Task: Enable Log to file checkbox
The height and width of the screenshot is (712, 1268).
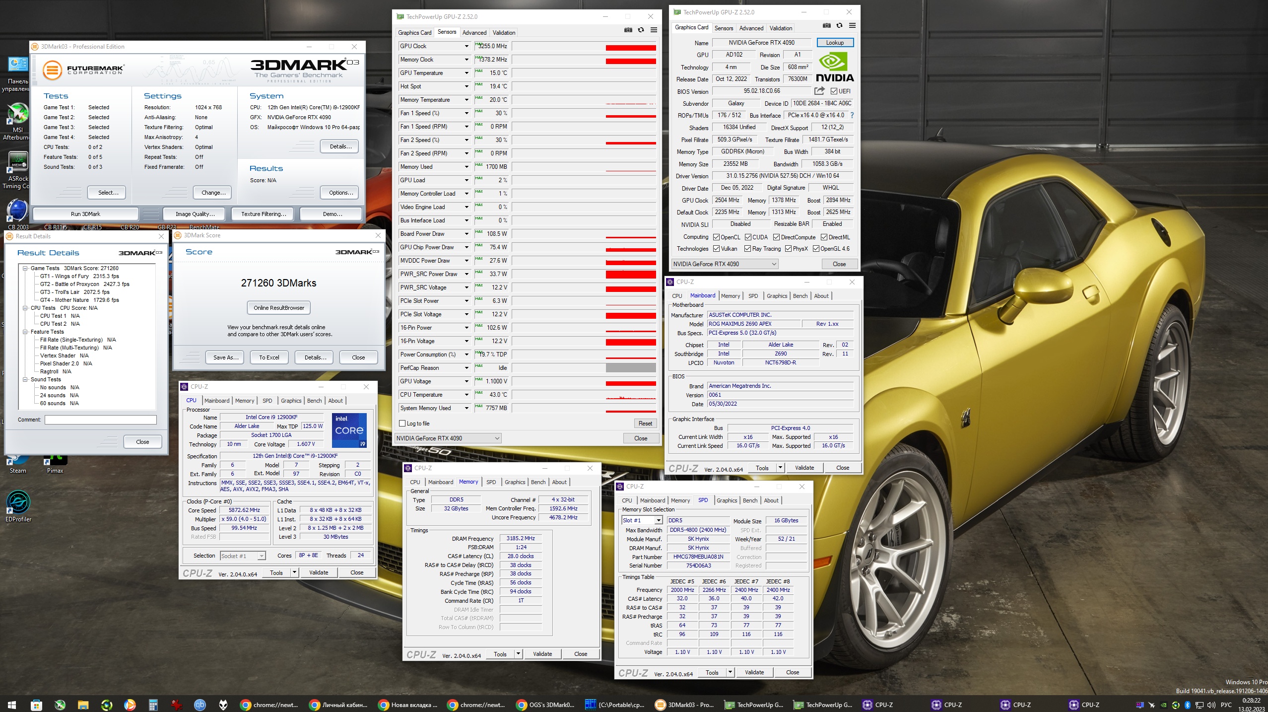Action: [402, 424]
